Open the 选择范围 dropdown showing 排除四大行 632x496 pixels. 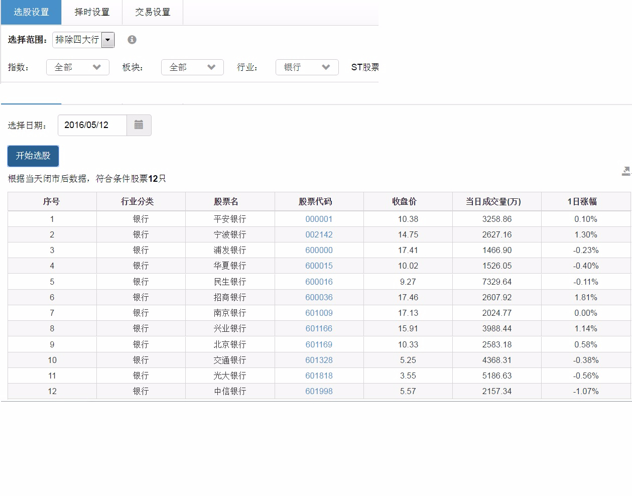coord(83,40)
